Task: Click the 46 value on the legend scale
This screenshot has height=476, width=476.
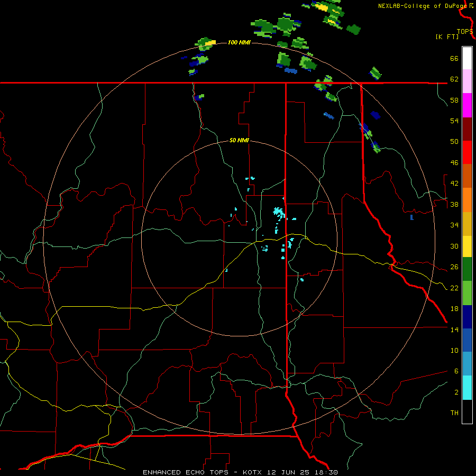Action: point(454,163)
